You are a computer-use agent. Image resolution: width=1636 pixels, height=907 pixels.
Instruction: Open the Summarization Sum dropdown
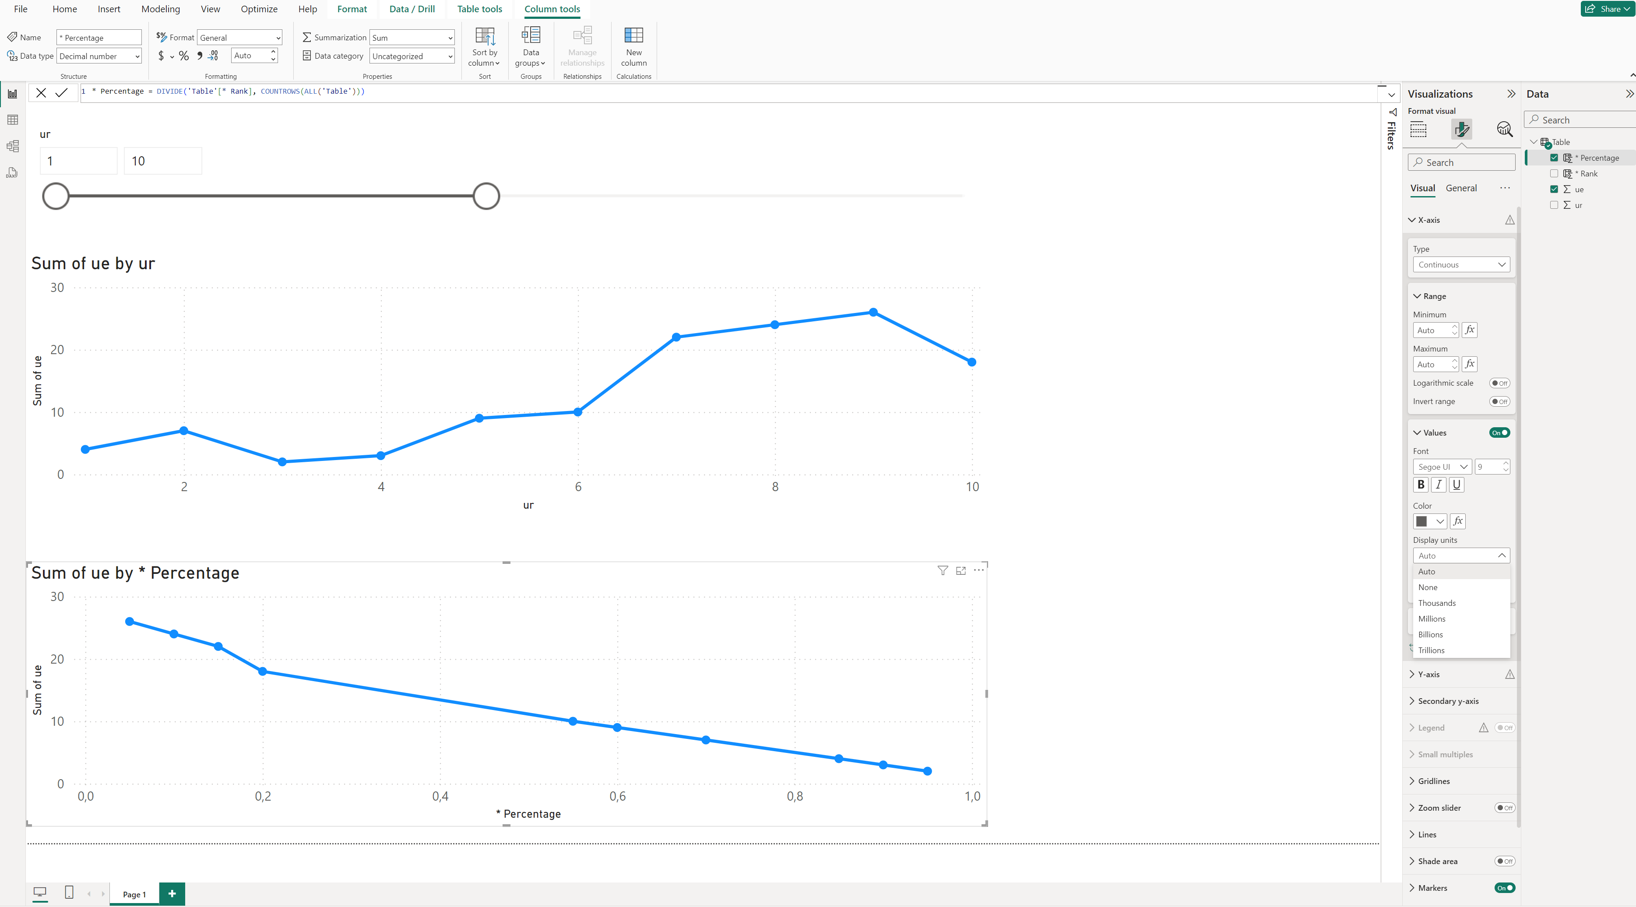click(412, 38)
